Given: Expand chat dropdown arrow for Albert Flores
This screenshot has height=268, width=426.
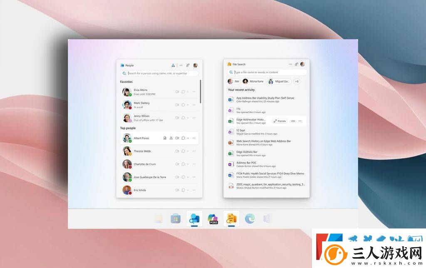Looking at the screenshot, I should pyautogui.click(x=188, y=138).
